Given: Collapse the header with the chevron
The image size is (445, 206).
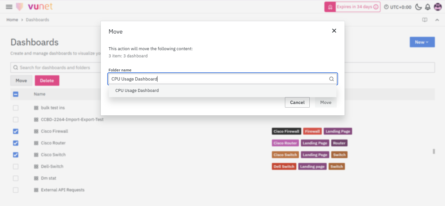Looking at the screenshot, I should point(437,20).
